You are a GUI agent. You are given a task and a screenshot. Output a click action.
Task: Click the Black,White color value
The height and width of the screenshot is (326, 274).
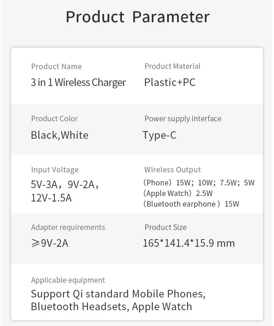(60, 135)
